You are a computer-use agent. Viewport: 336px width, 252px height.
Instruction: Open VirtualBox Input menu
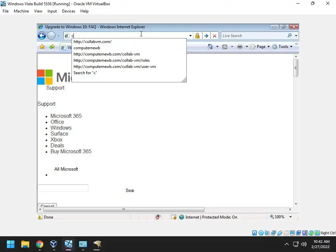tap(52, 11)
